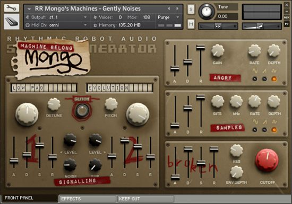Click the Evolution sound selector display
This screenshot has width=292, height=204.
(119, 88)
